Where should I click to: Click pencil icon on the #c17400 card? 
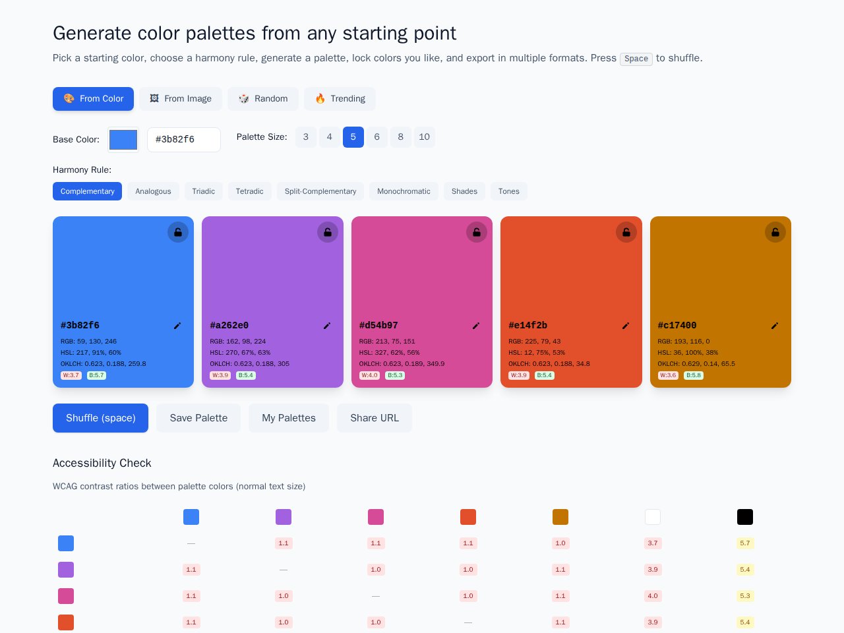tap(775, 326)
